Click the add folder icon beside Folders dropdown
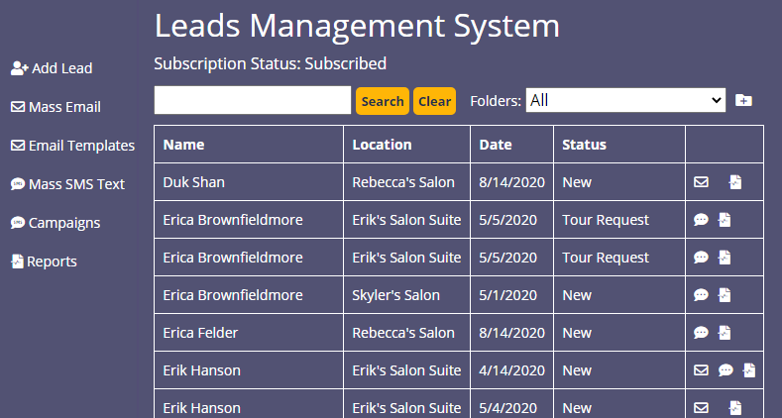 (743, 101)
